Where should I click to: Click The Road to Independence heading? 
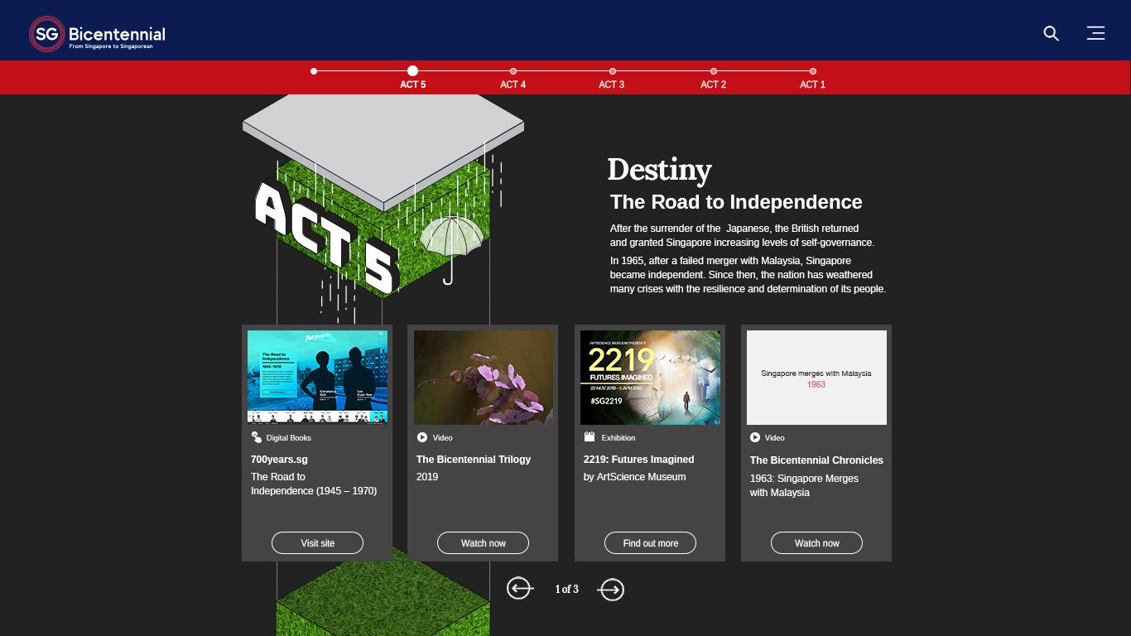(736, 202)
